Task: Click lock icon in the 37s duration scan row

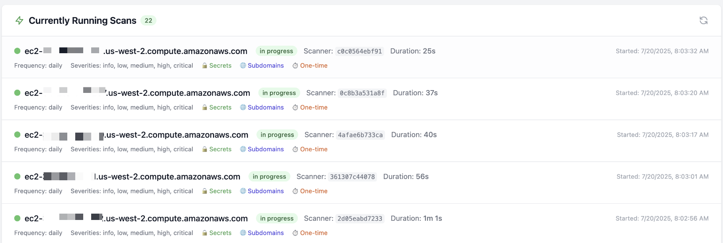Action: pyautogui.click(x=205, y=108)
